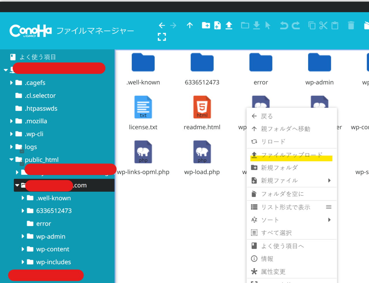Select .cl.selector folder in the tree

tap(40, 96)
